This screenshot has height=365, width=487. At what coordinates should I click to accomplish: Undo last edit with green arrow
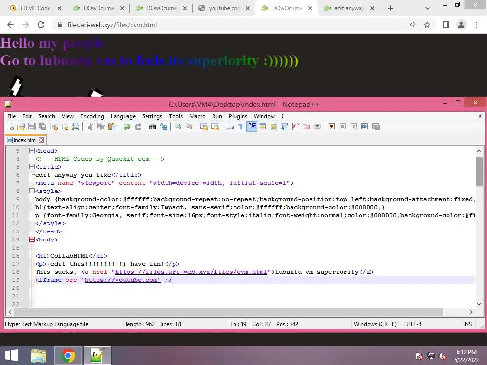click(127, 126)
